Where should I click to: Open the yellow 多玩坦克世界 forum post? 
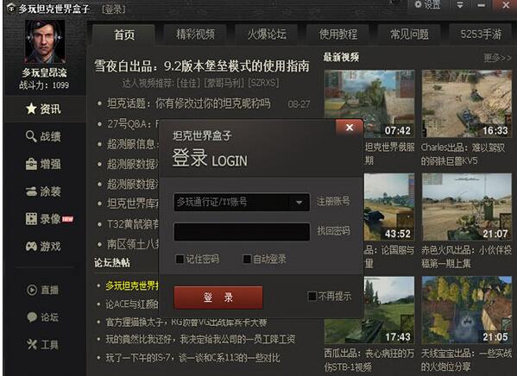(x=132, y=285)
